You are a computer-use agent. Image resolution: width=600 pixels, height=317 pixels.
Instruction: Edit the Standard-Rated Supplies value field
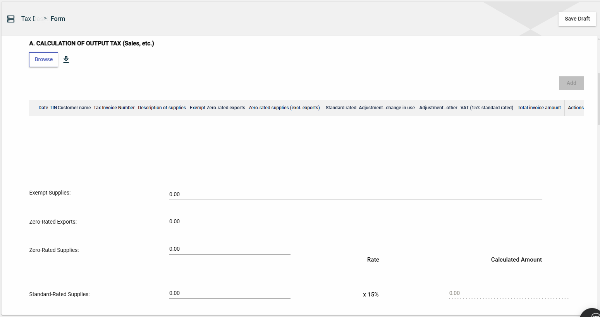(x=229, y=293)
